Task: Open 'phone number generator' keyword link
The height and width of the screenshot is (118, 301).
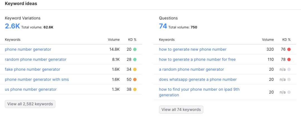Action: [x=28, y=49]
